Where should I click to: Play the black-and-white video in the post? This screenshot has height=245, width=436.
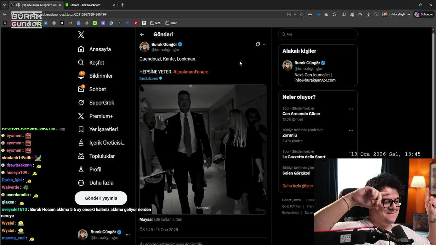pyautogui.click(x=203, y=149)
